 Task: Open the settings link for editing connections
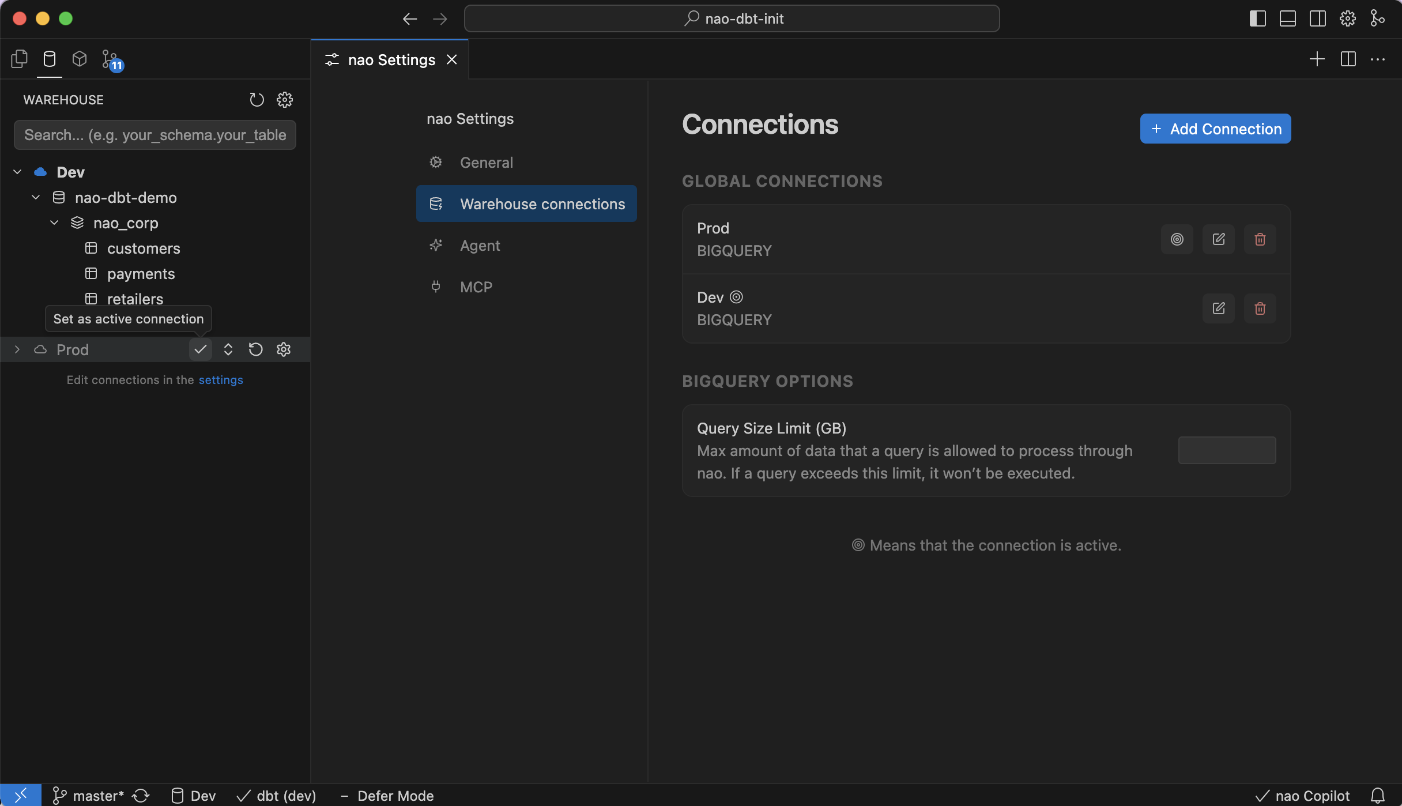pyautogui.click(x=220, y=380)
